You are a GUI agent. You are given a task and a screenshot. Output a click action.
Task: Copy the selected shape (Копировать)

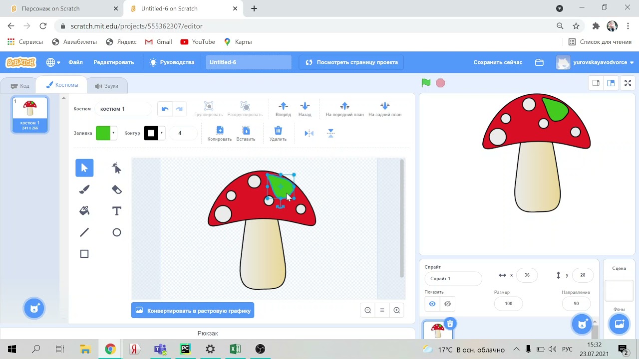pyautogui.click(x=220, y=134)
